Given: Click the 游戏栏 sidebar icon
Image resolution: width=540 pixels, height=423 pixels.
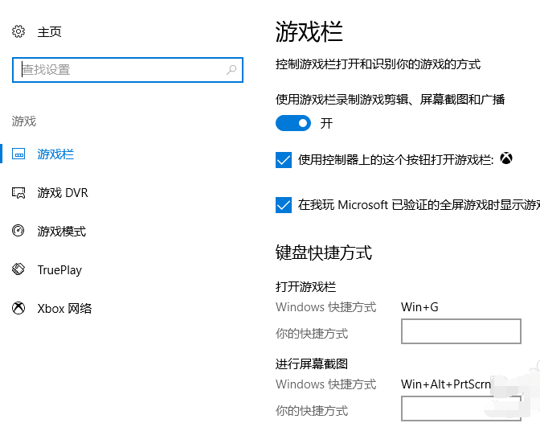Looking at the screenshot, I should tap(18, 154).
